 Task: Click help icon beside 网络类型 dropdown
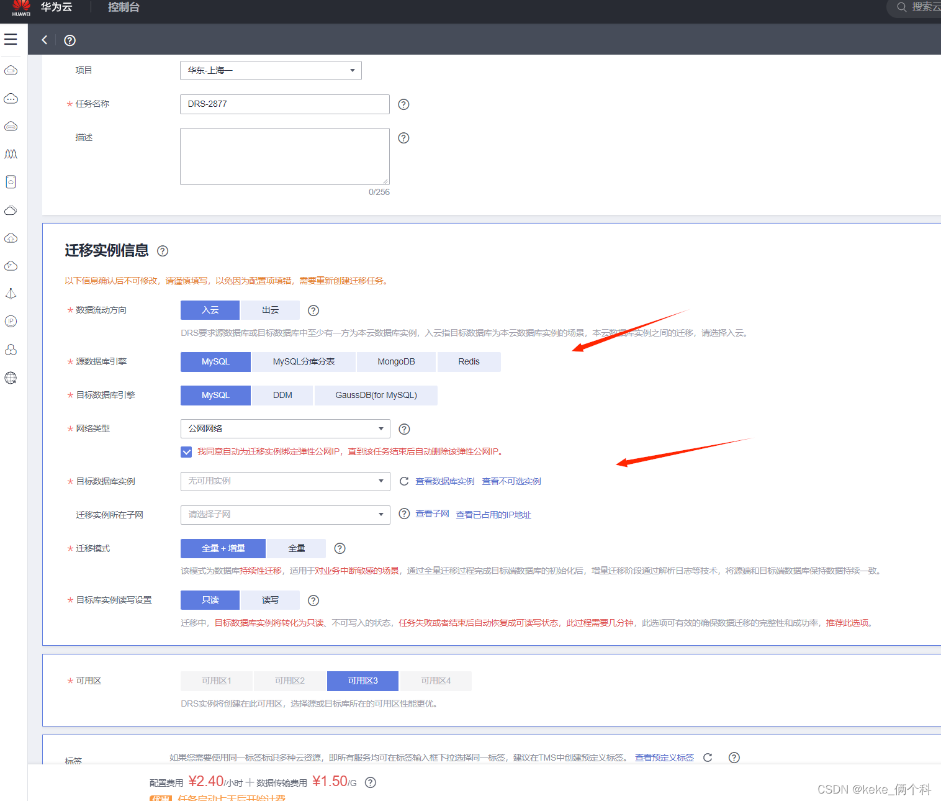pyautogui.click(x=404, y=429)
